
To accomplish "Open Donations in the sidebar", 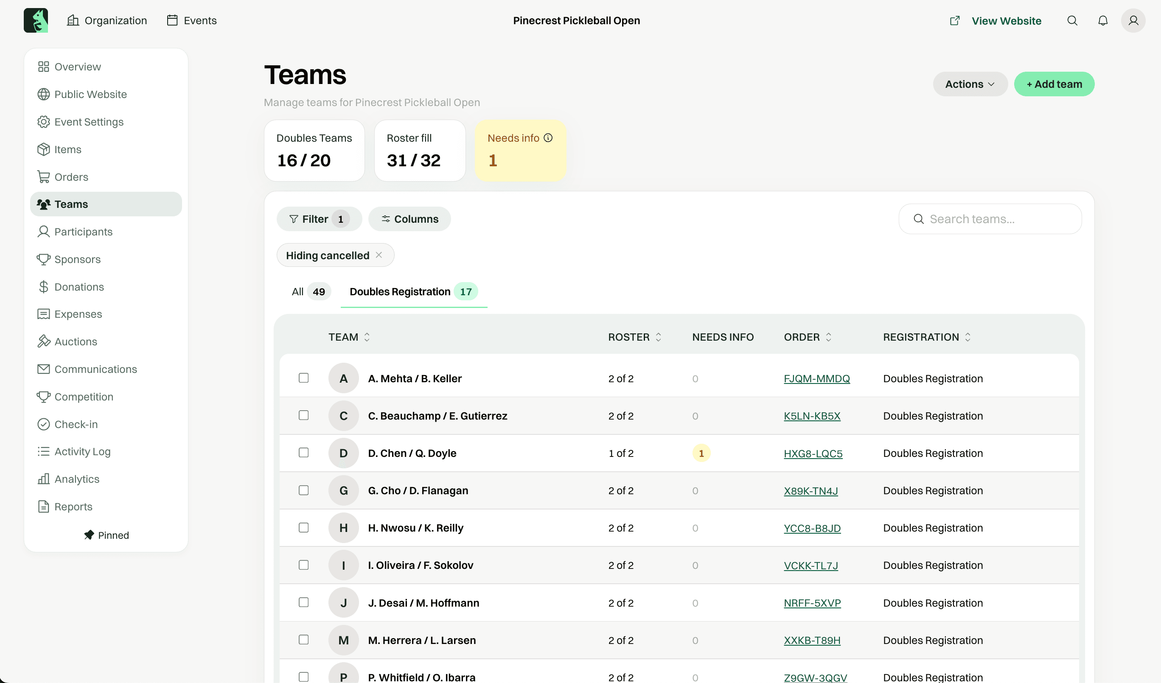I will click(x=106, y=287).
